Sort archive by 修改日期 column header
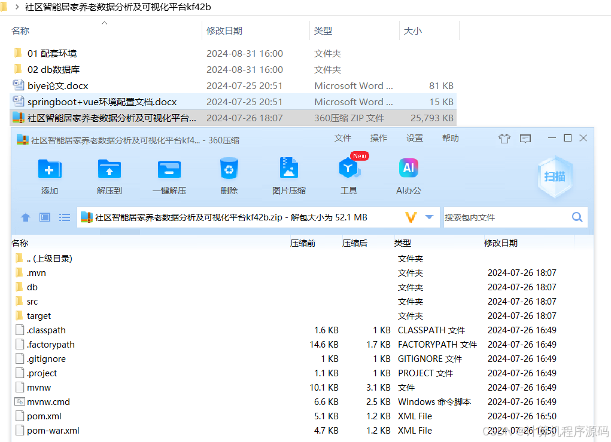Viewport: 611px width, 442px height. [501, 243]
